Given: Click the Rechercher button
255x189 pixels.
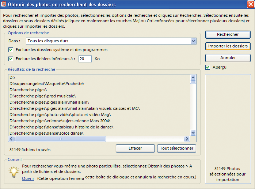Looking at the screenshot, I should pyautogui.click(x=228, y=34).
